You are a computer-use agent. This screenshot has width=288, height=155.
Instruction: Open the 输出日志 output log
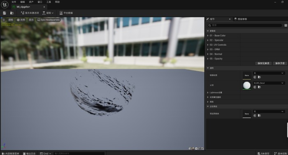(x=29, y=153)
